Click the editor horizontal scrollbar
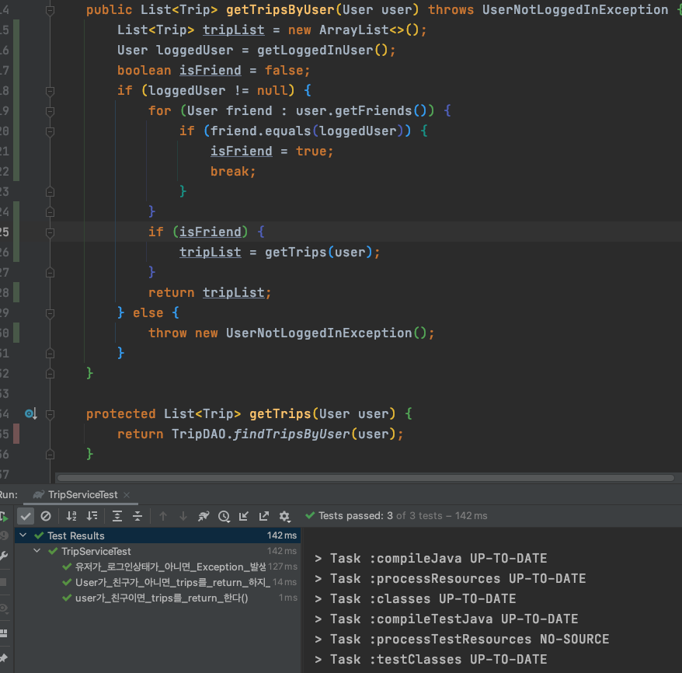Screen dimensions: 682x673 (366, 478)
